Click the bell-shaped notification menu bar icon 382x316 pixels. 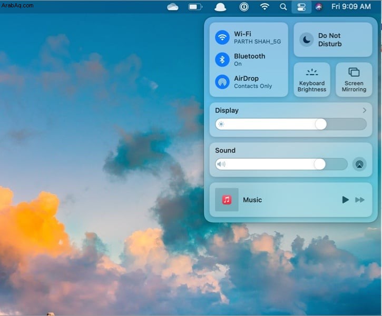(220, 7)
